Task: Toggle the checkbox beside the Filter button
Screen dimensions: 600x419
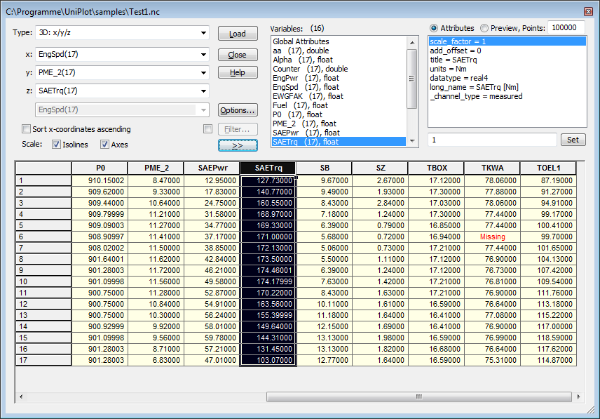Action: (x=207, y=128)
